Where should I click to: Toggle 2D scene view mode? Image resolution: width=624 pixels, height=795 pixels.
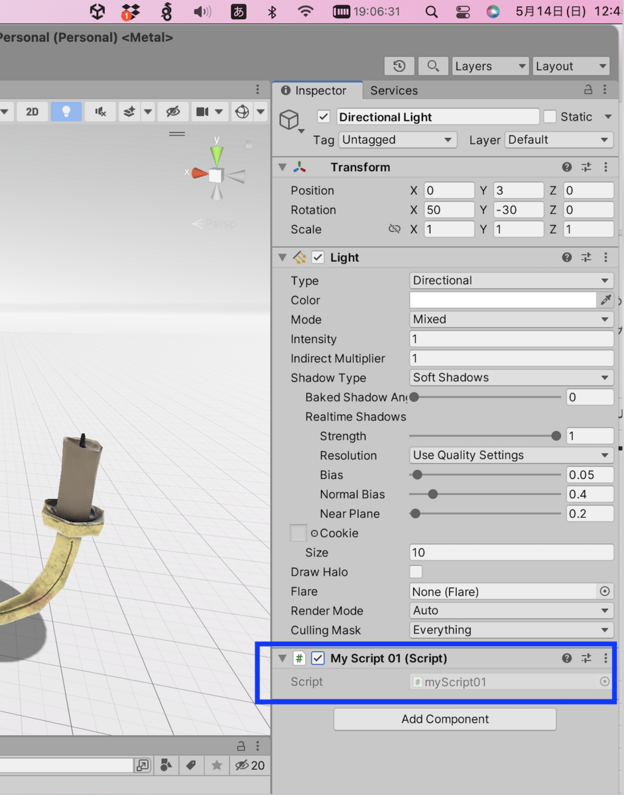click(x=32, y=111)
